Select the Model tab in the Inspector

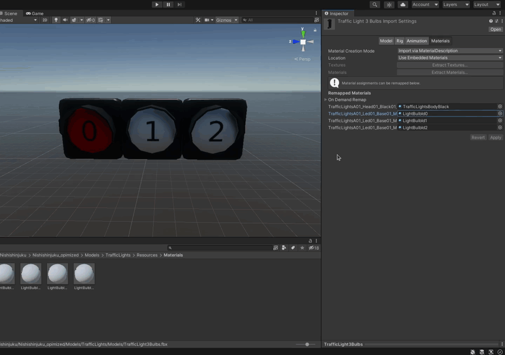click(386, 40)
